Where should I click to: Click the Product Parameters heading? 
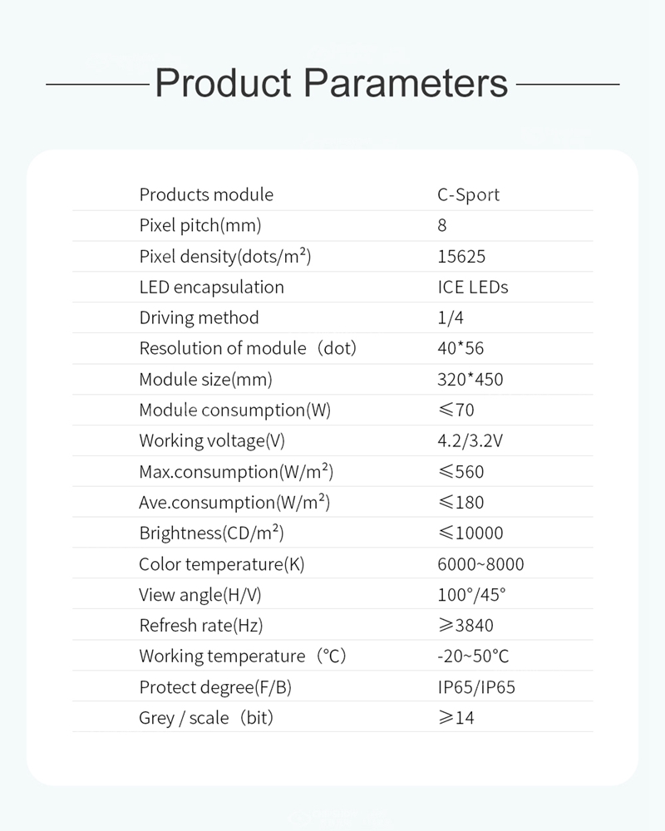pos(332,84)
